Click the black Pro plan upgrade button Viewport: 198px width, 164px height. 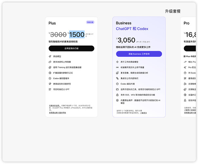point(190,49)
